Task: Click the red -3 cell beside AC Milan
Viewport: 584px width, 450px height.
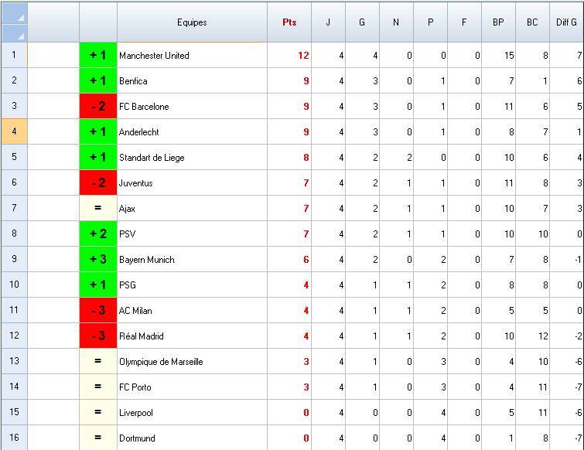Action: point(98,311)
